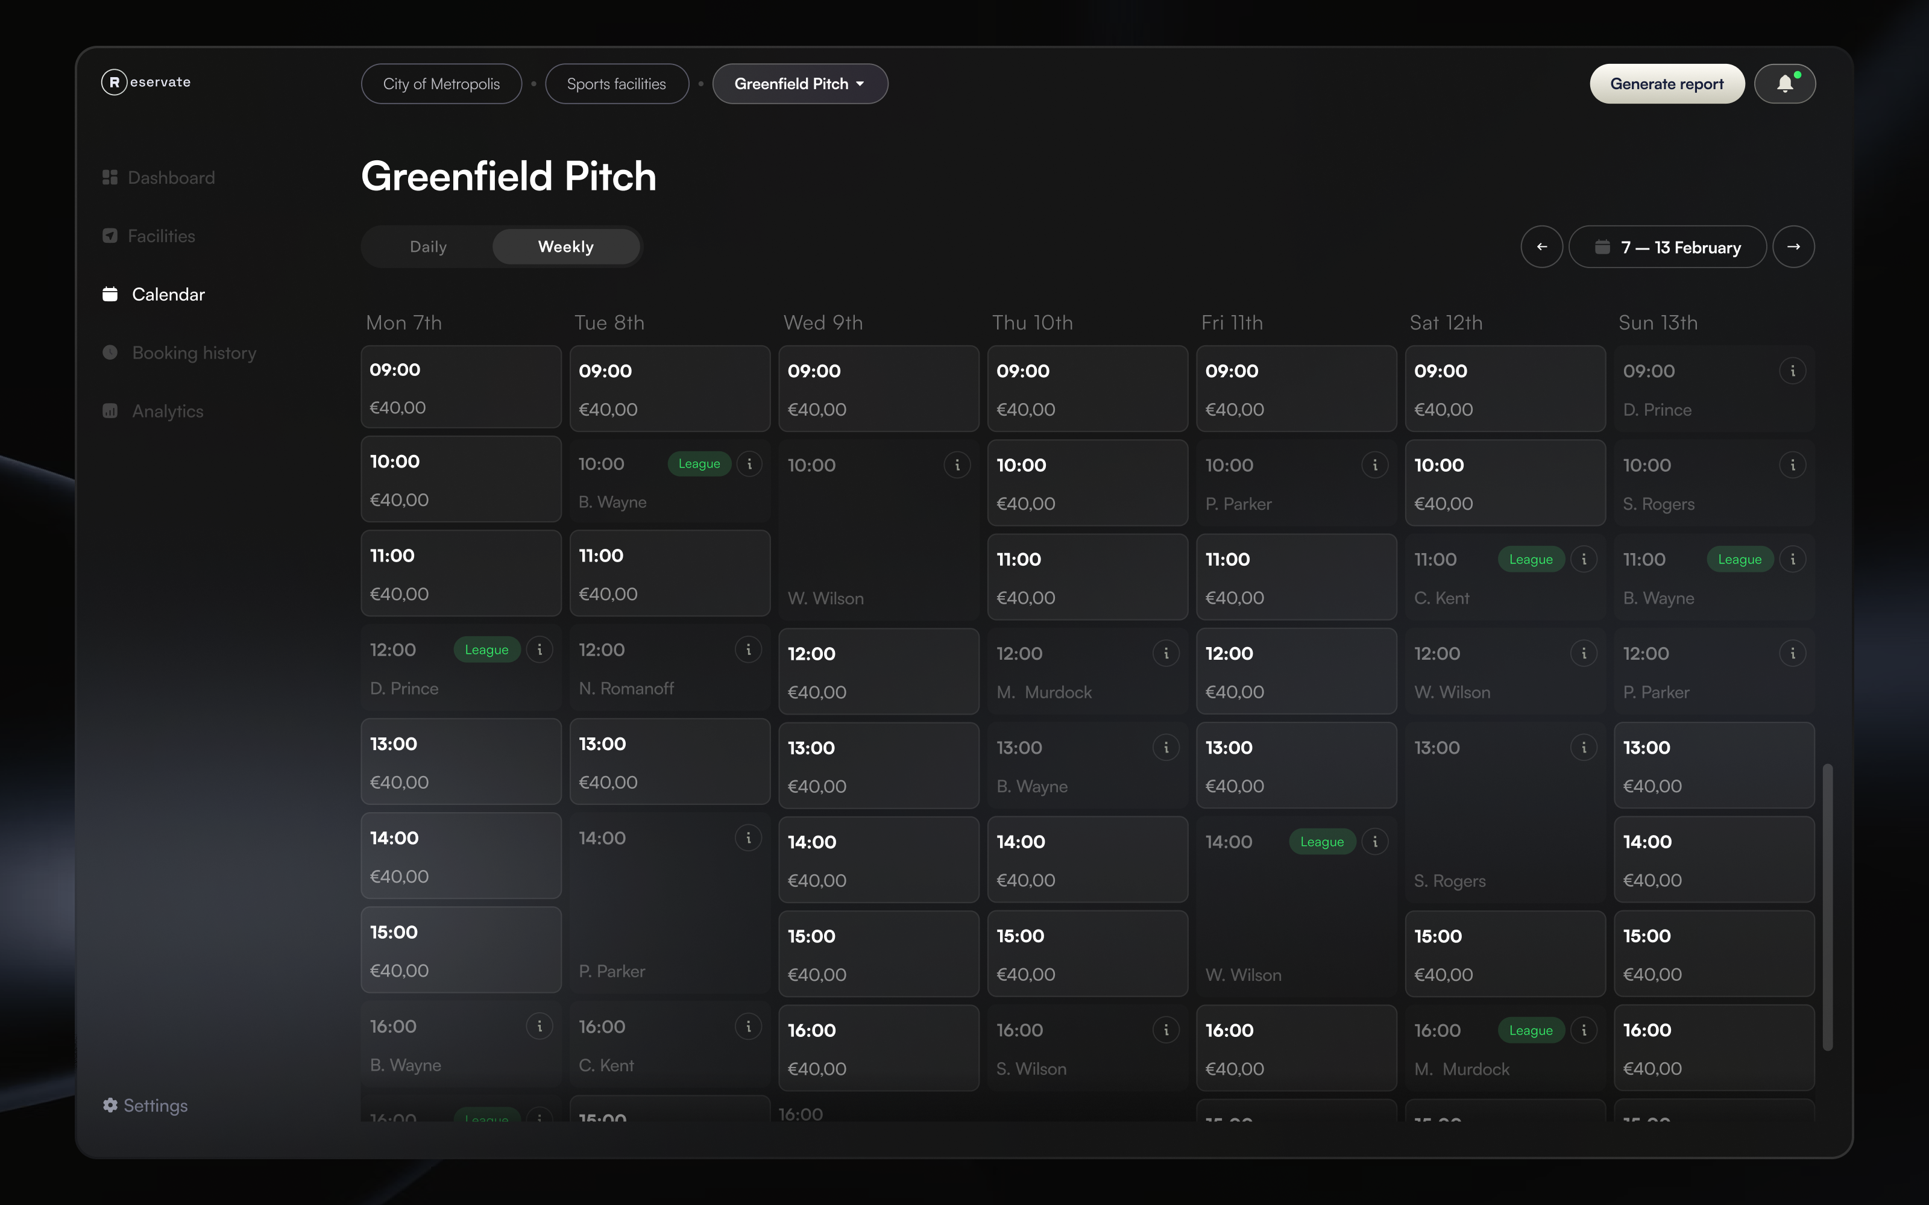Show info for C. Kent's Saturday 11:00 booking

click(1584, 559)
